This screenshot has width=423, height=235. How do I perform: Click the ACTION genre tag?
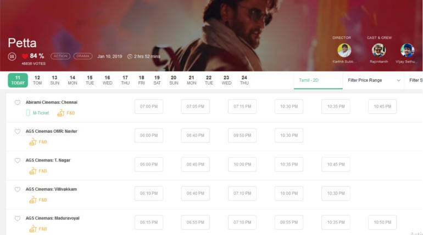(60, 56)
